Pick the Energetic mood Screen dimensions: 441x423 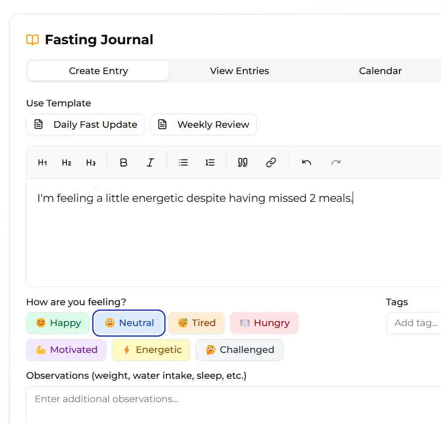[x=151, y=350]
